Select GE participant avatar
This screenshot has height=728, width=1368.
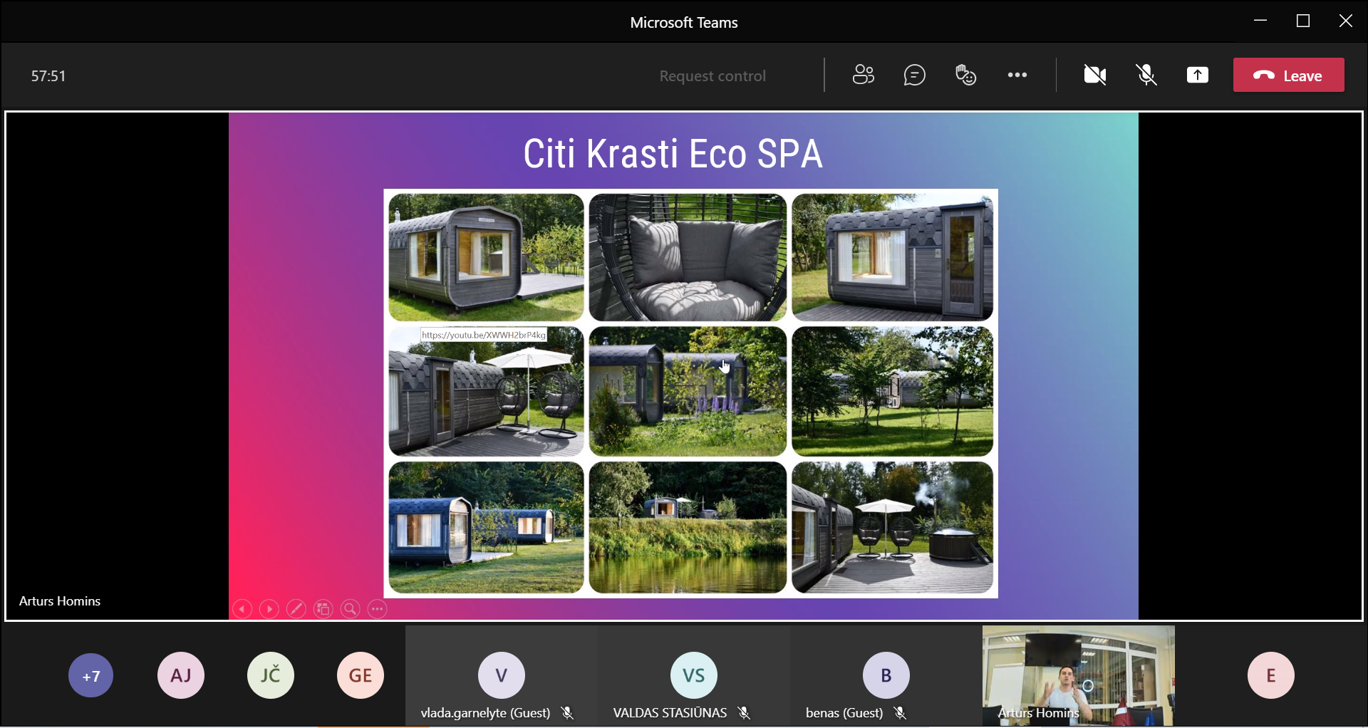pos(361,675)
